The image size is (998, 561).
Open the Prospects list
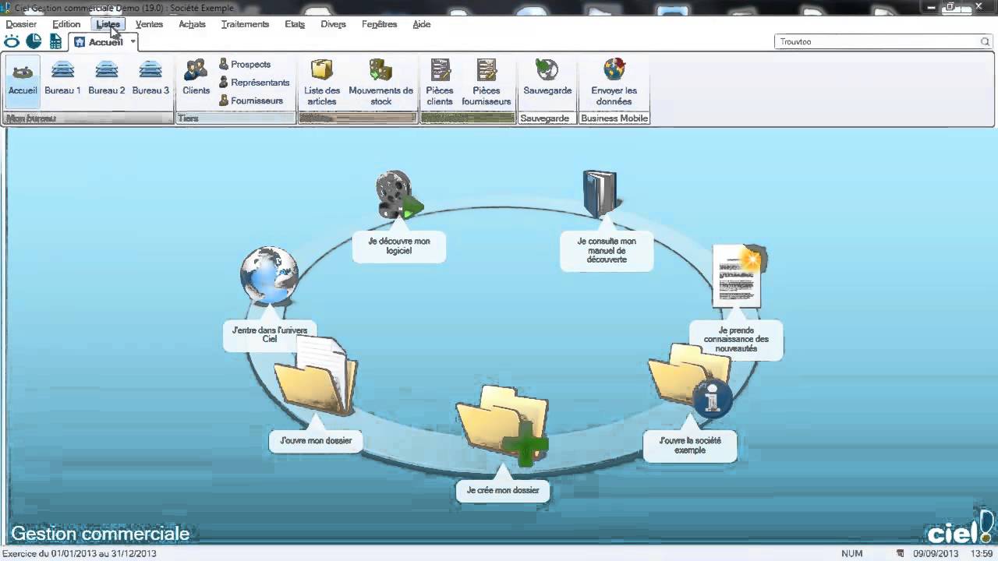point(245,64)
